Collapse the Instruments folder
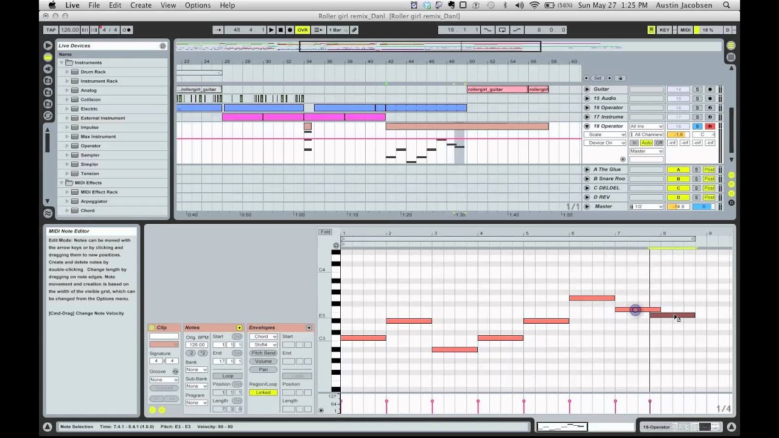Image resolution: width=779 pixels, height=438 pixels. tap(61, 63)
